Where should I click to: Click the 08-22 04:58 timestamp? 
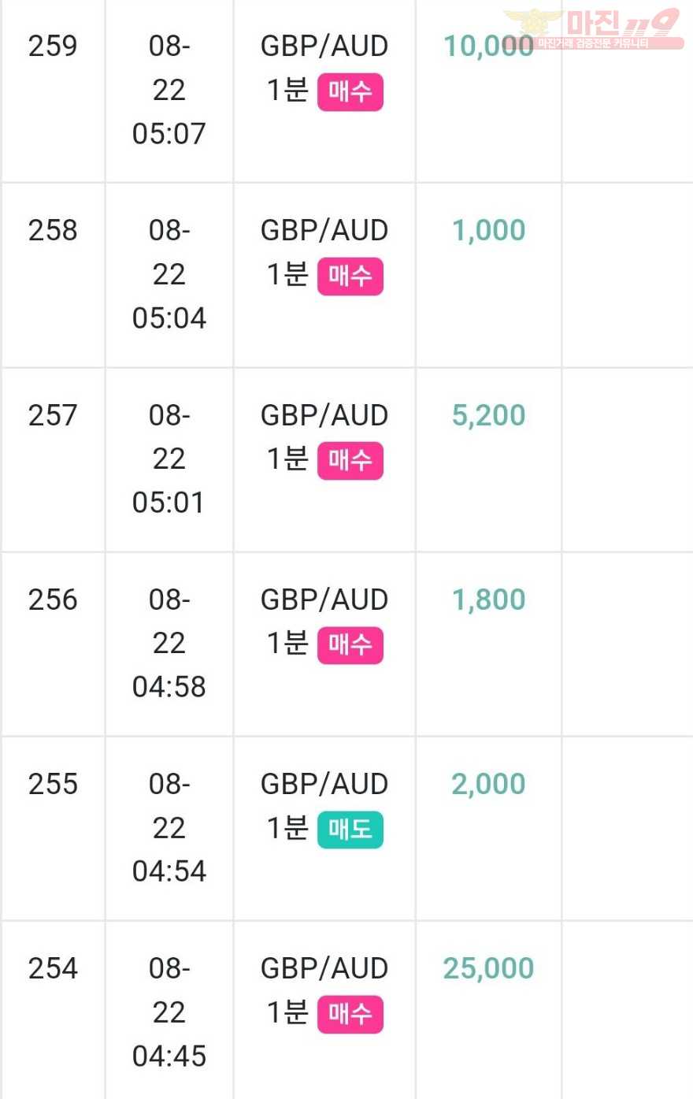click(169, 643)
